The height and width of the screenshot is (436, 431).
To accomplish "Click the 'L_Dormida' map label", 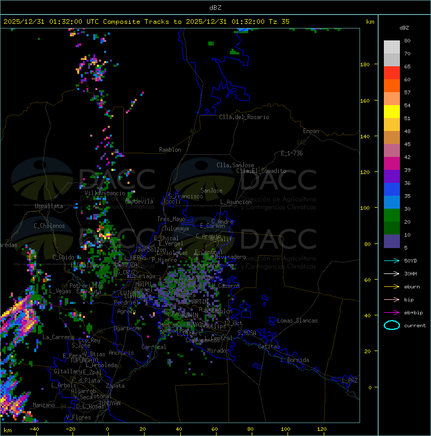I will tap(295, 360).
